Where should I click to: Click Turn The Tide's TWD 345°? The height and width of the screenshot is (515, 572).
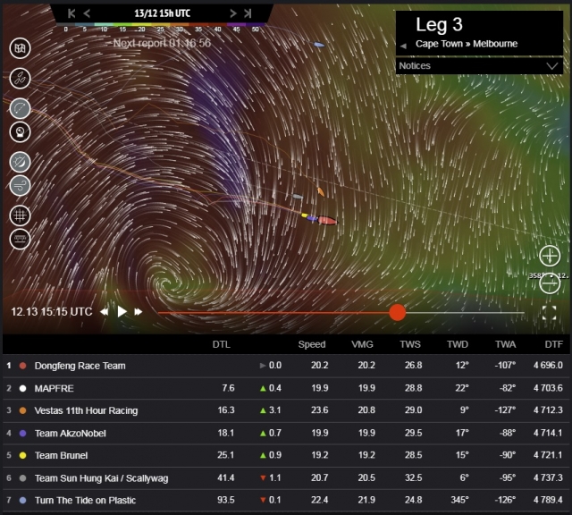[x=459, y=500]
